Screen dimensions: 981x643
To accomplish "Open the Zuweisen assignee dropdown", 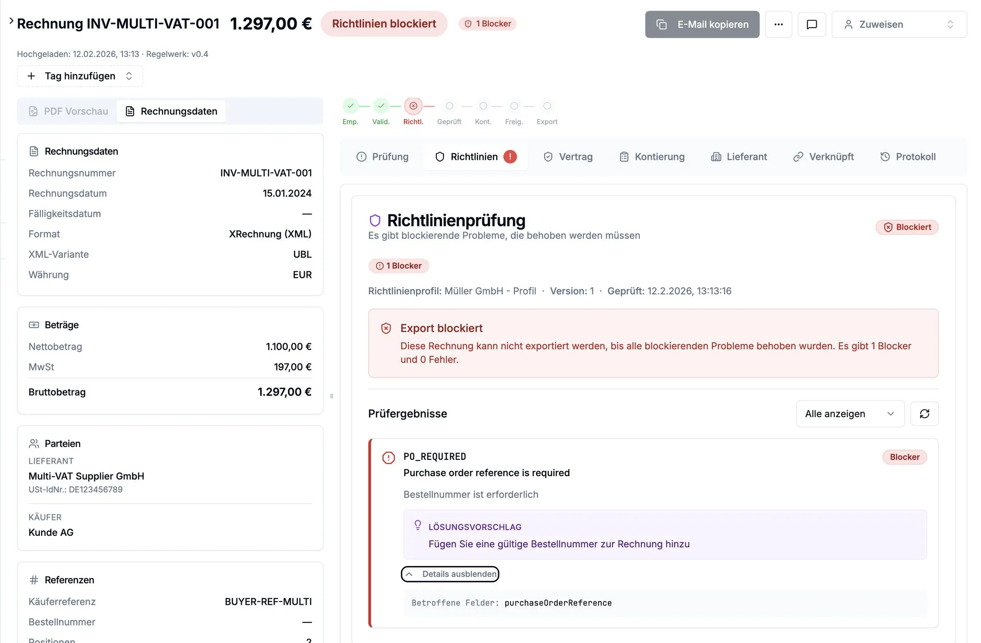I will pyautogui.click(x=899, y=24).
